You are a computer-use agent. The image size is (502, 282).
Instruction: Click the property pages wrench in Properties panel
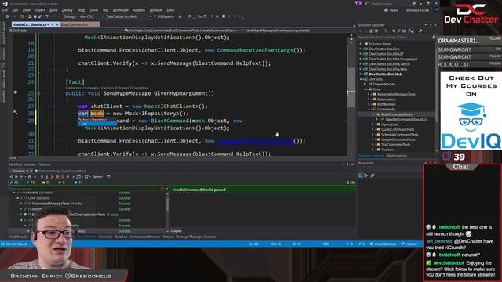(x=373, y=175)
